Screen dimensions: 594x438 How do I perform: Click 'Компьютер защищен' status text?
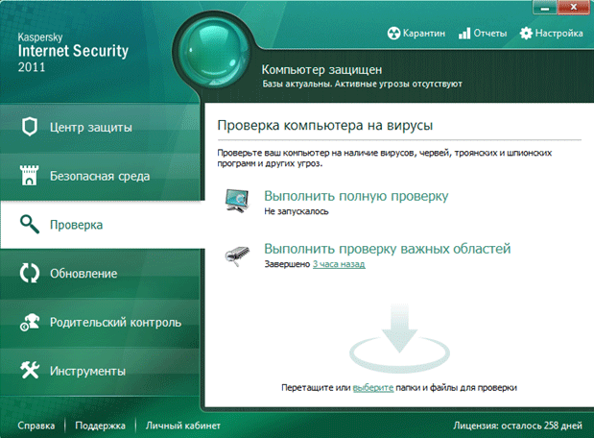click(321, 70)
